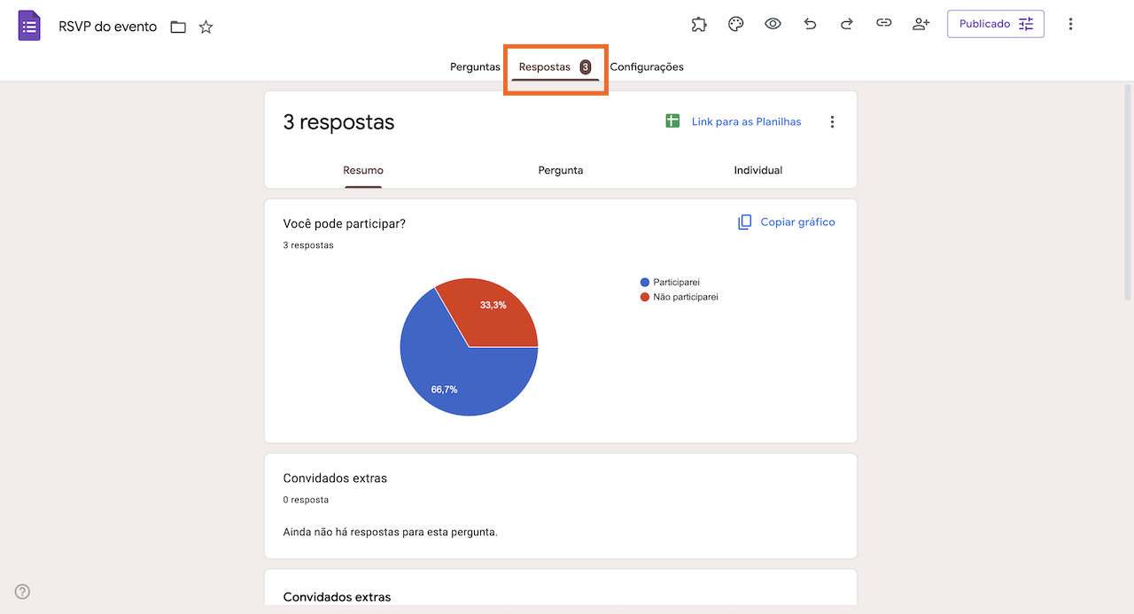The height and width of the screenshot is (614, 1134).
Task: Copy the responder link icon
Action: 883,24
